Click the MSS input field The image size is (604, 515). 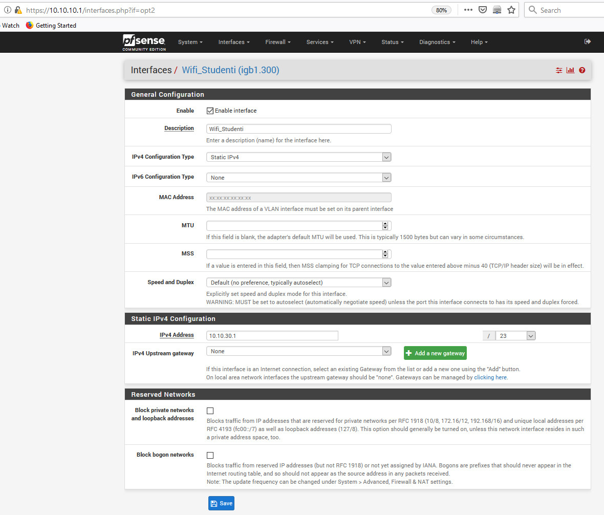coord(299,254)
